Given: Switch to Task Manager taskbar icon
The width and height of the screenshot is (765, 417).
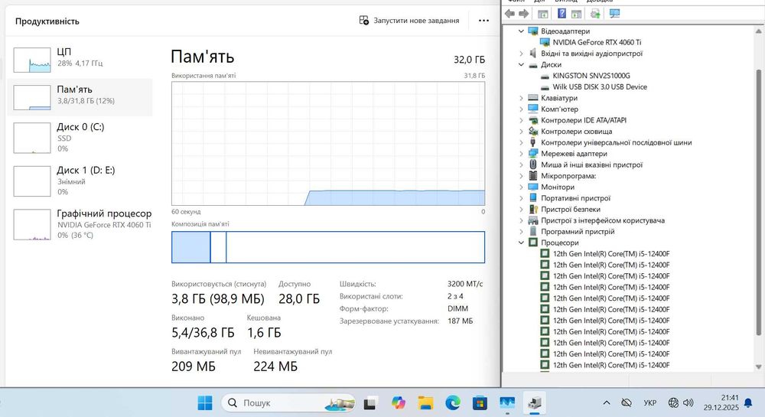Looking at the screenshot, I should point(507,403).
